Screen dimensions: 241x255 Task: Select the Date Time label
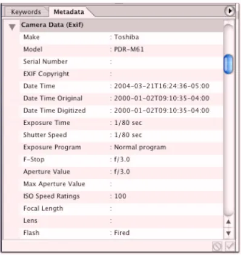coord(39,86)
